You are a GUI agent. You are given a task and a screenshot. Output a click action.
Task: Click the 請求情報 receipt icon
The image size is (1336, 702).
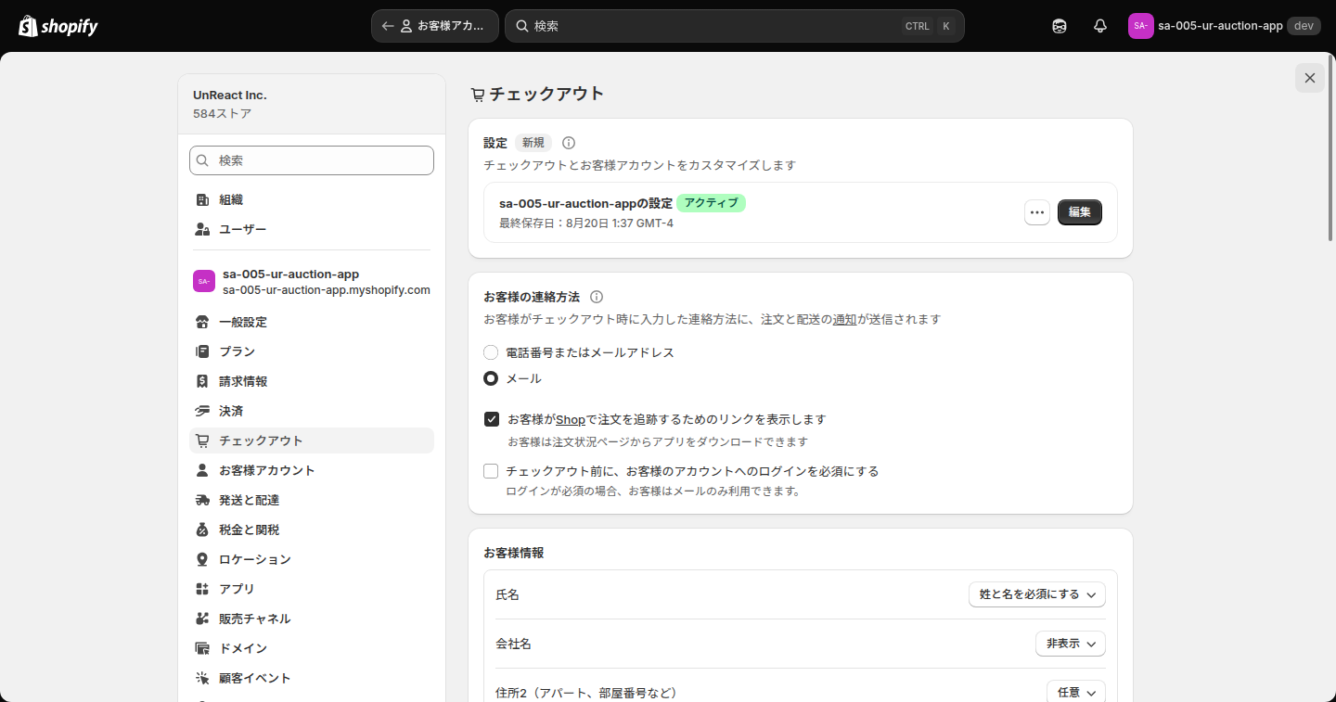coord(202,381)
